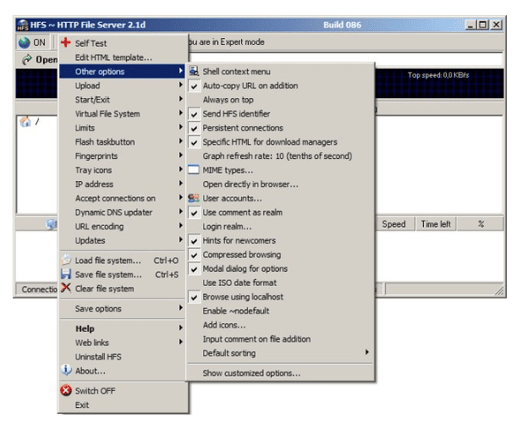Click the expert mode indicator in the toolbar
Screen dimensions: 522x429
[x=227, y=42]
